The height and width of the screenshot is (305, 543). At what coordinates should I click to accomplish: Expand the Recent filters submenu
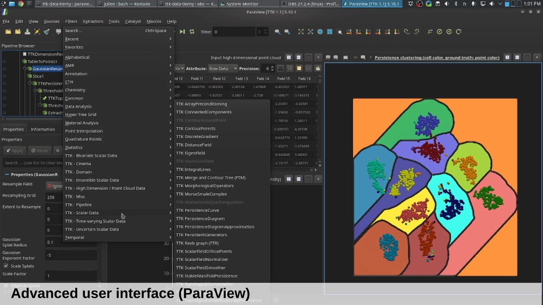pyautogui.click(x=118, y=39)
